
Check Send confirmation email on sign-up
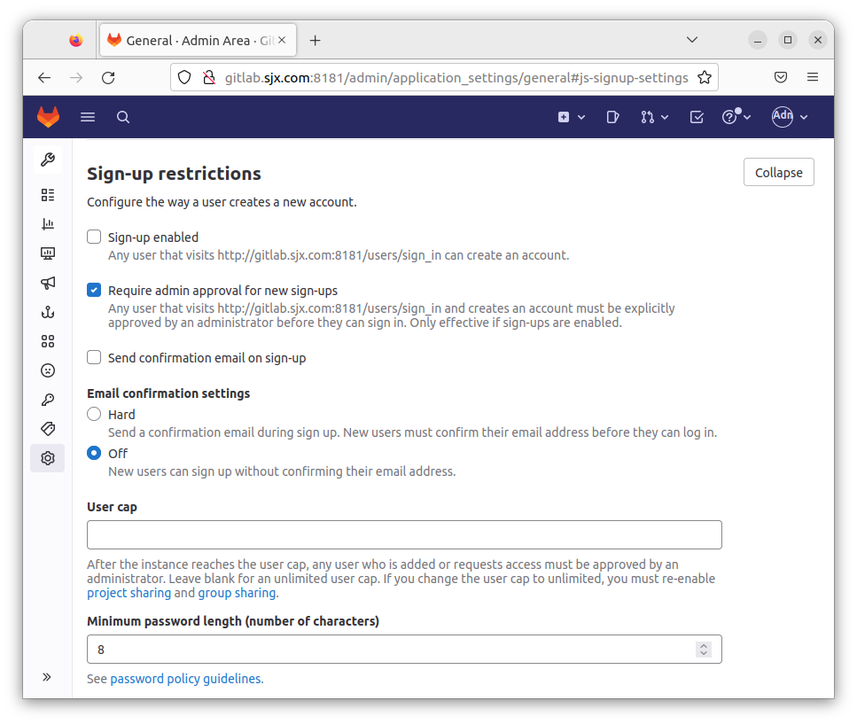point(94,358)
